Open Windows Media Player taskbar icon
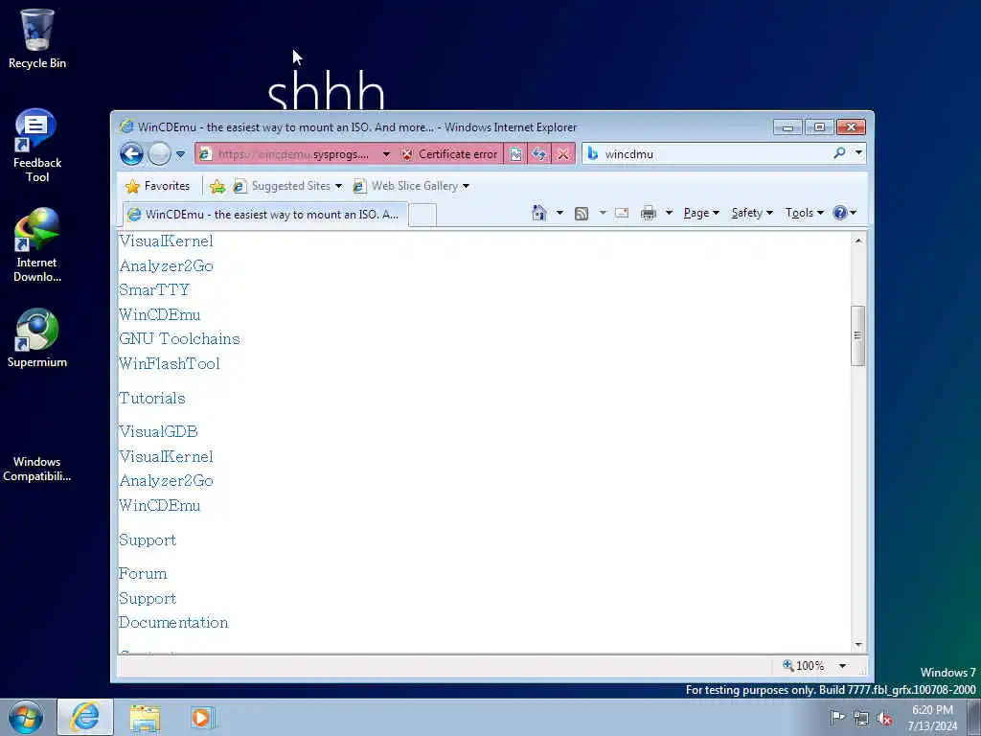 point(202,718)
